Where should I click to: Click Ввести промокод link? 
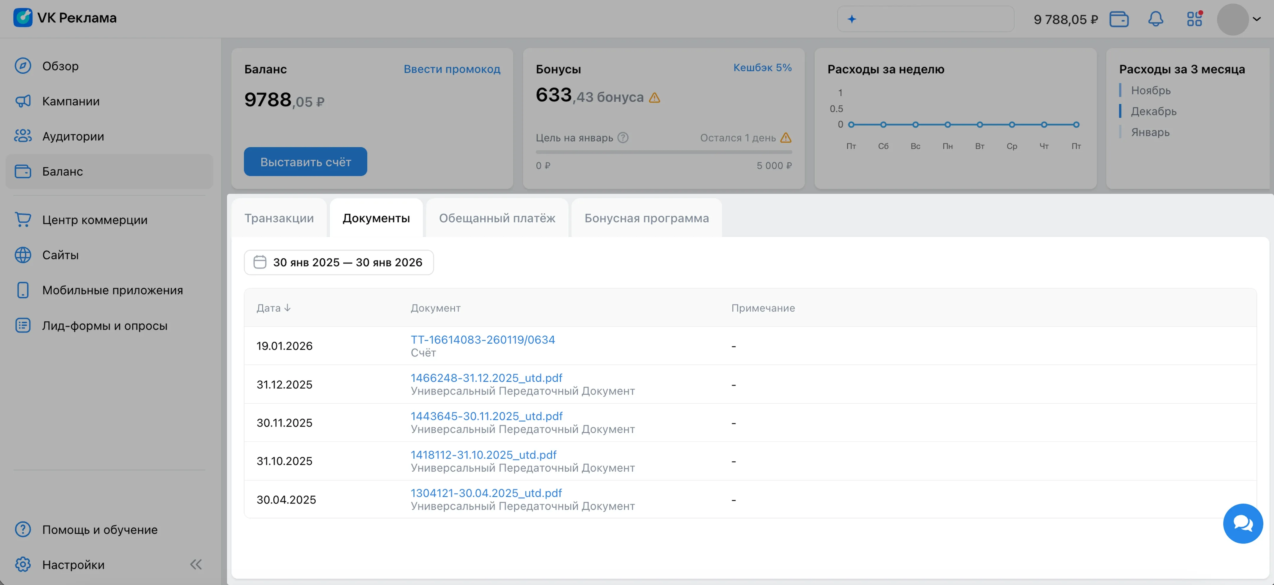[x=452, y=69]
